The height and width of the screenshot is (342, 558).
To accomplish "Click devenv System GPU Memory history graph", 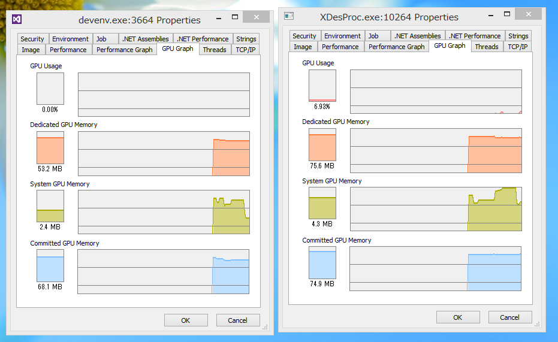I will pyautogui.click(x=164, y=212).
